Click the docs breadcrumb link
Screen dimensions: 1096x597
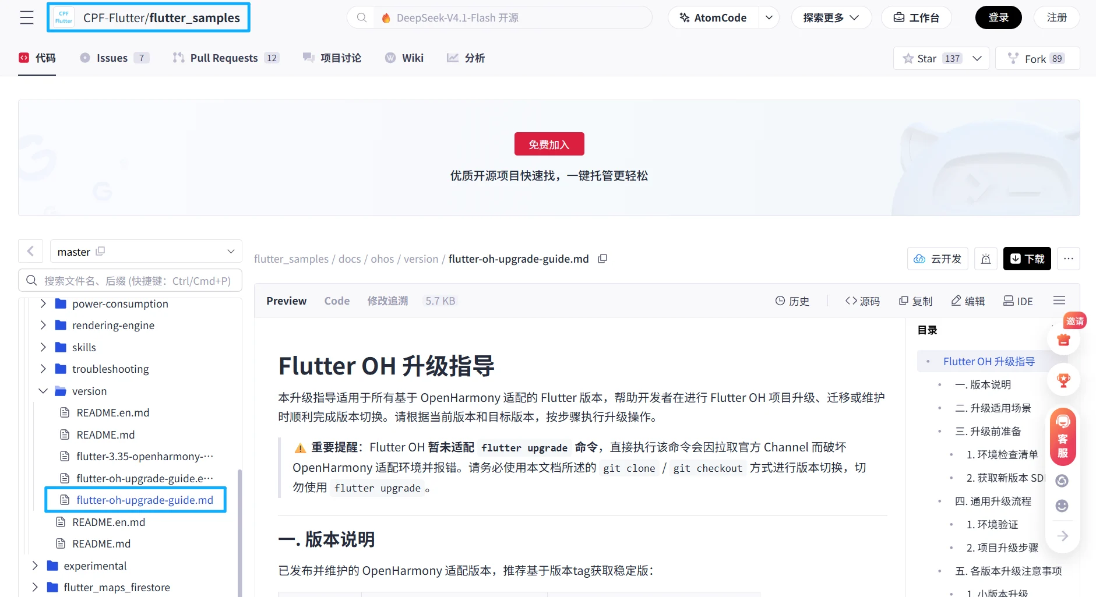(x=350, y=259)
